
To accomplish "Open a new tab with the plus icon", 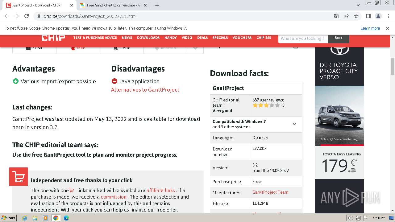I will click(157, 5).
